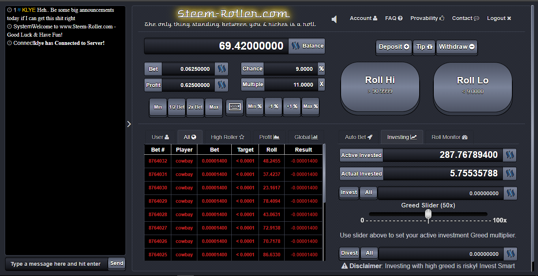The image size is (538, 276).
Task: Click the X symbol beside Multiple
Action: pos(321,84)
